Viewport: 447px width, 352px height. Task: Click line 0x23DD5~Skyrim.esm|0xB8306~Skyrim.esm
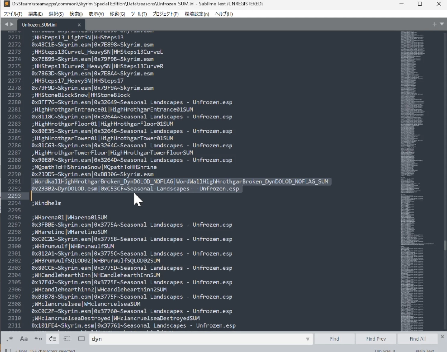click(92, 174)
